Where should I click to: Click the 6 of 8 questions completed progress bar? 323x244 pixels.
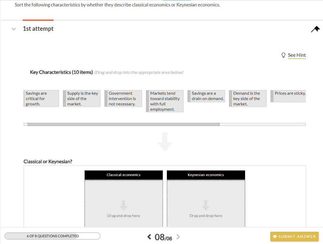pyautogui.click(x=52, y=236)
